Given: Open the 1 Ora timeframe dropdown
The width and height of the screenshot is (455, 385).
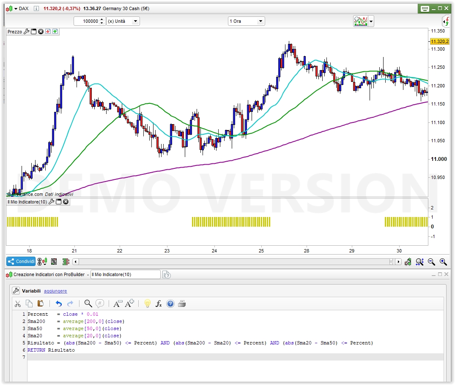Looking at the screenshot, I should click(x=247, y=21).
